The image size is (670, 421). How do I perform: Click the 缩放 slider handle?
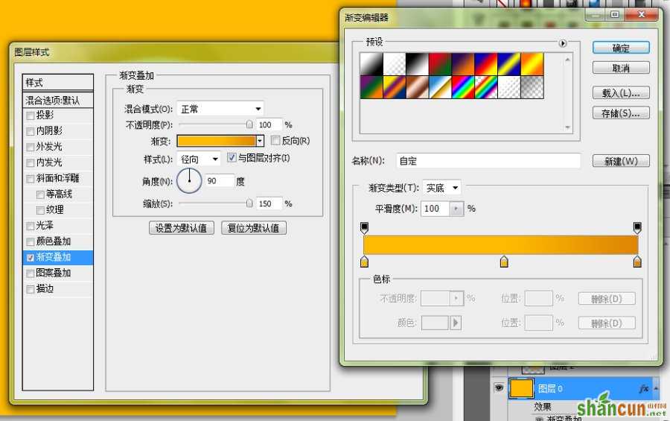tap(249, 203)
